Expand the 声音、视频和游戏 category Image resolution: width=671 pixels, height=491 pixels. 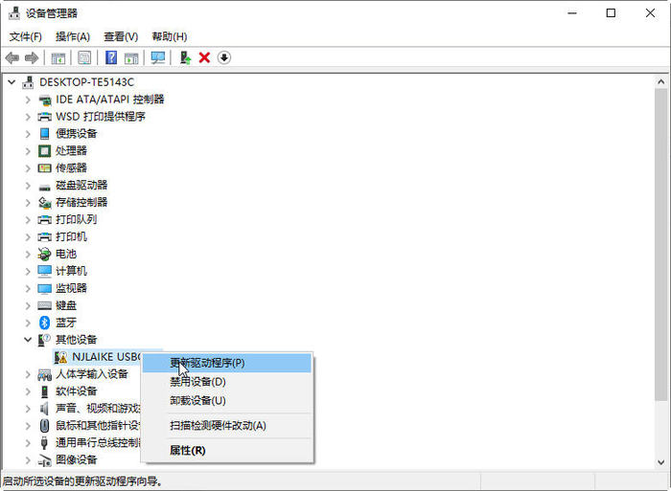(x=28, y=408)
